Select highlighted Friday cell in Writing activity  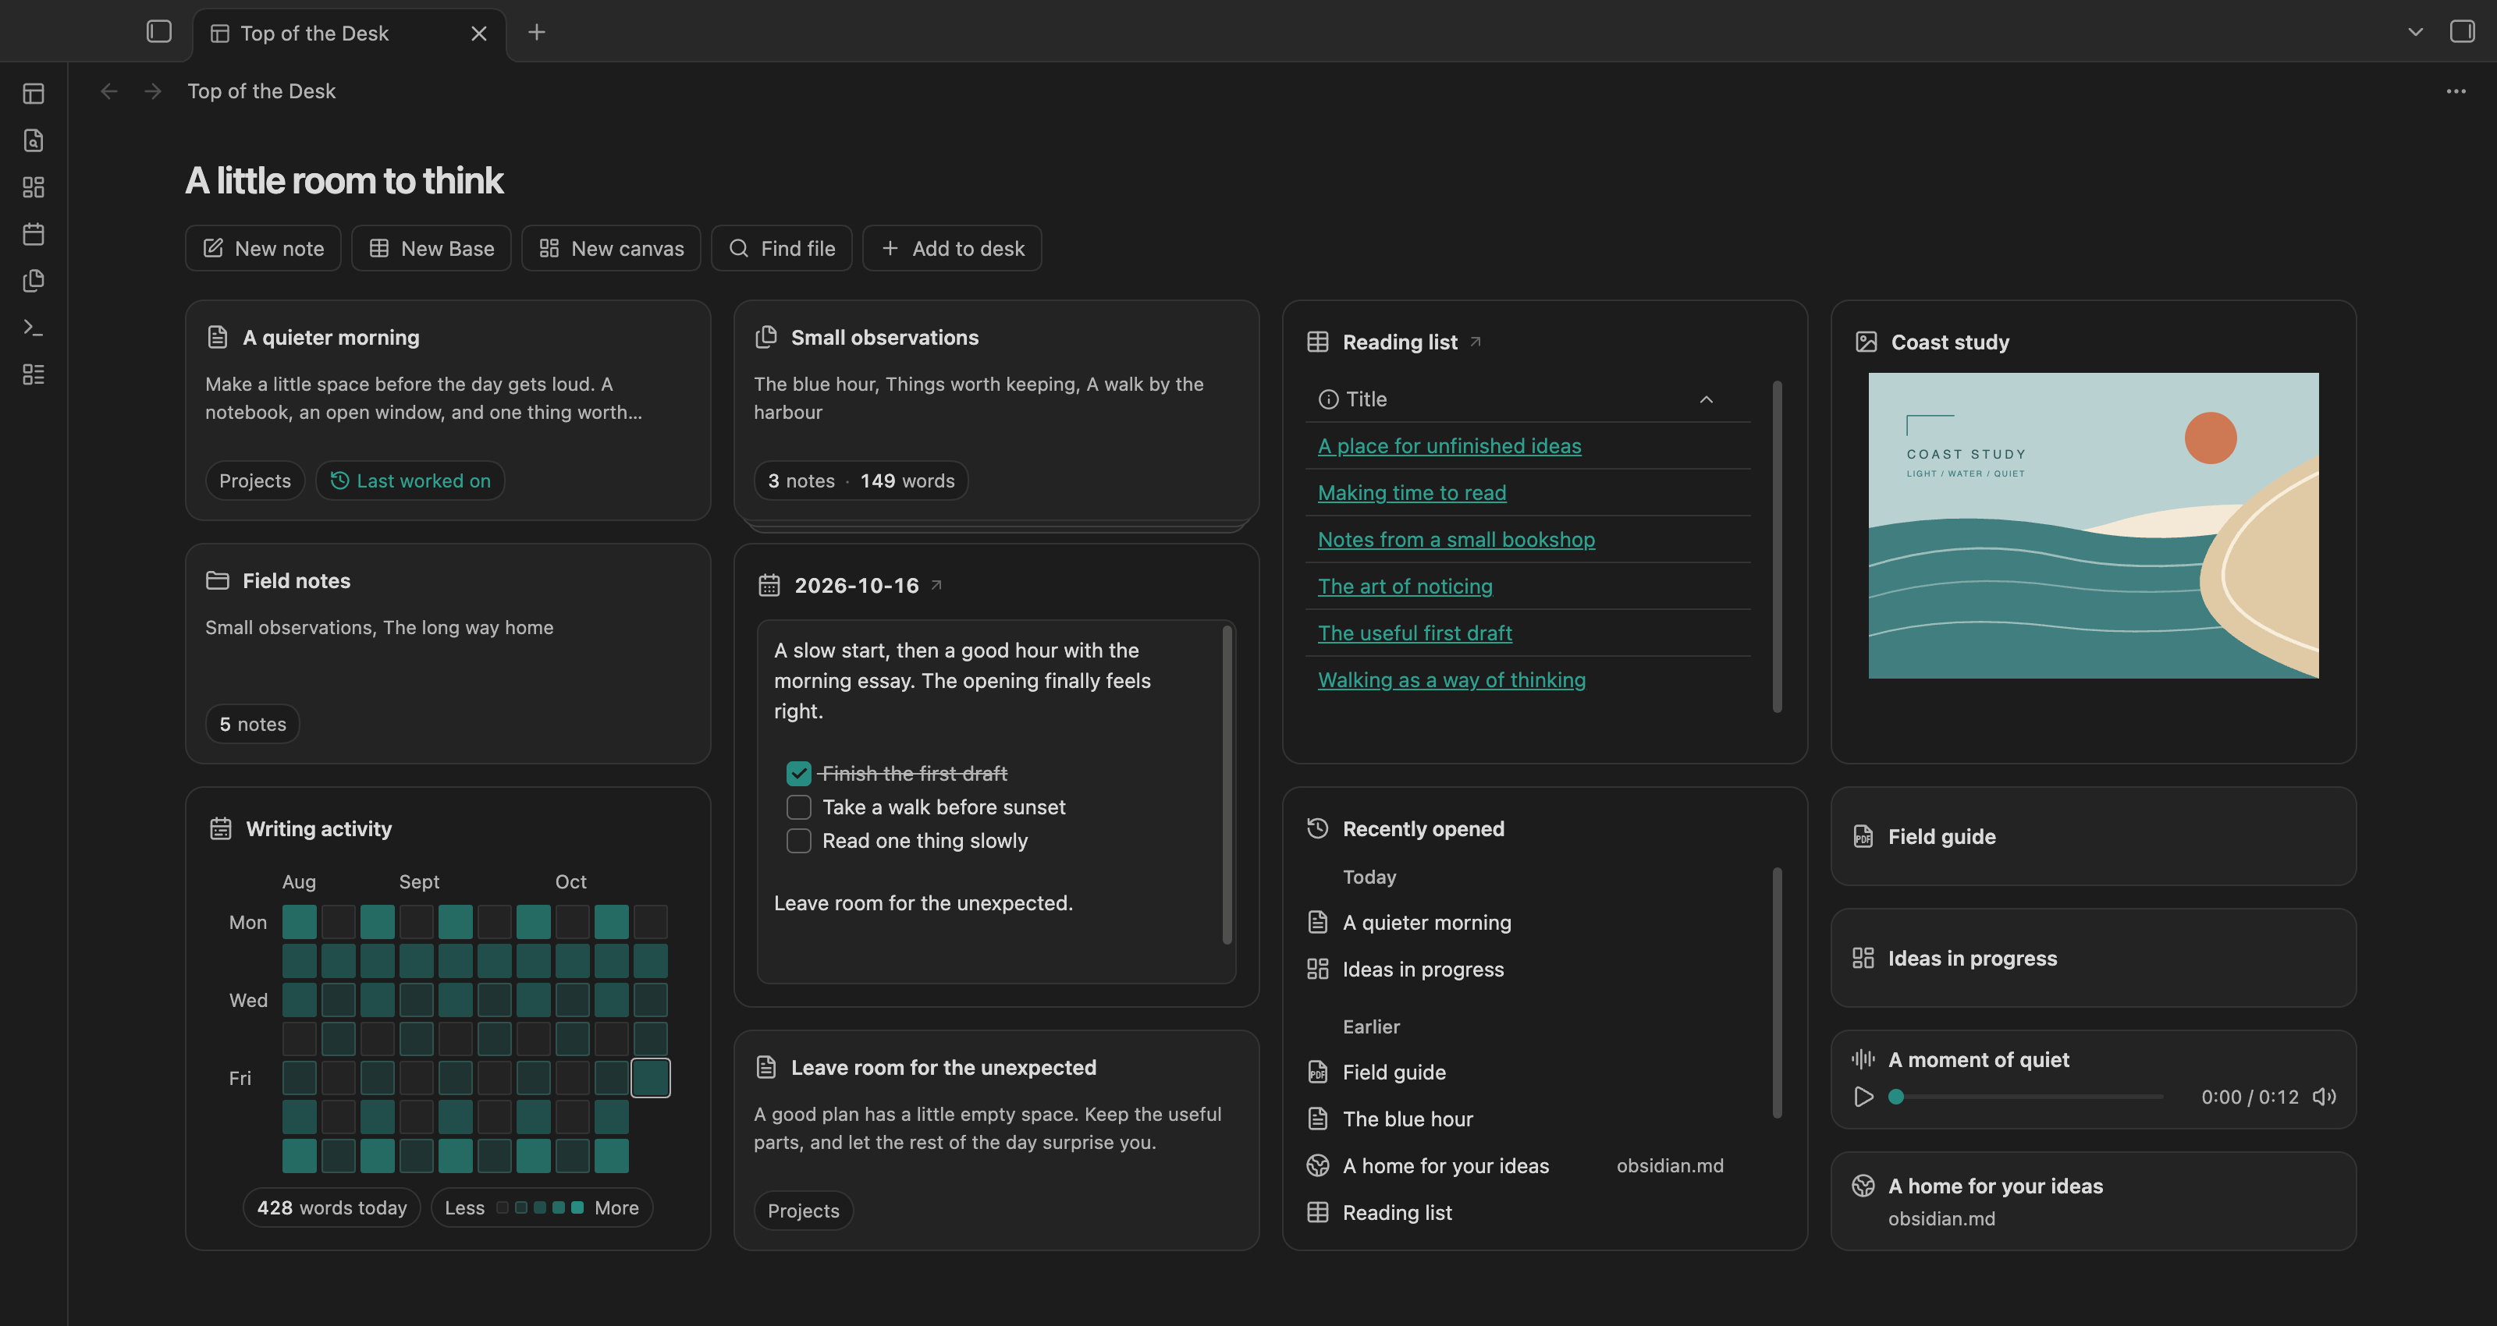651,1078
